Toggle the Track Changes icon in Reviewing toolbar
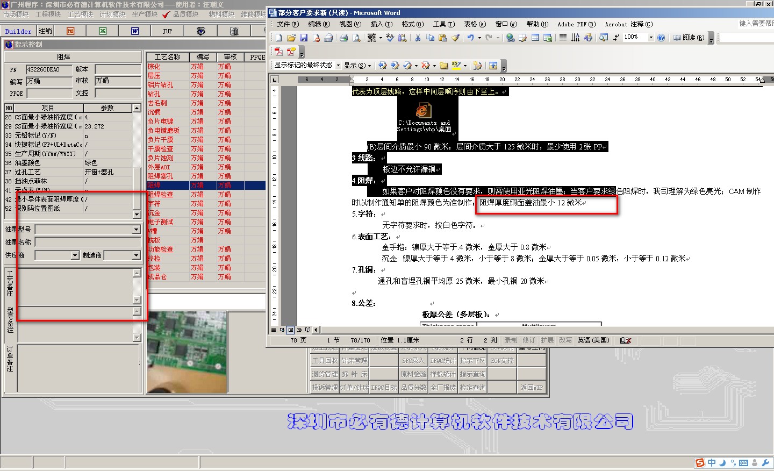This screenshot has width=774, height=471. [x=477, y=66]
